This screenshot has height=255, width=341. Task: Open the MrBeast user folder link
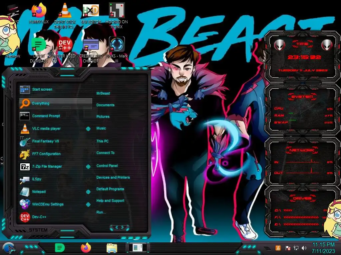pos(103,93)
